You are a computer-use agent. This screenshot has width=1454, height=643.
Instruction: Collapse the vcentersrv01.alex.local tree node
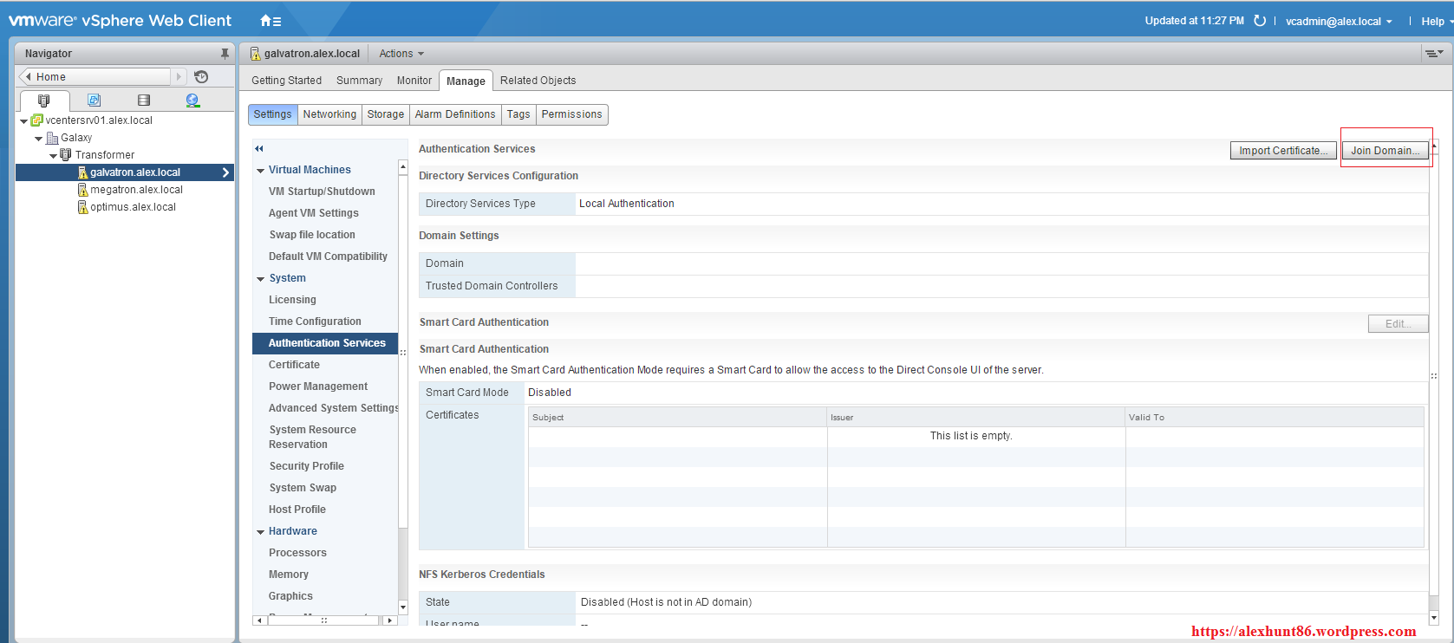pos(23,121)
